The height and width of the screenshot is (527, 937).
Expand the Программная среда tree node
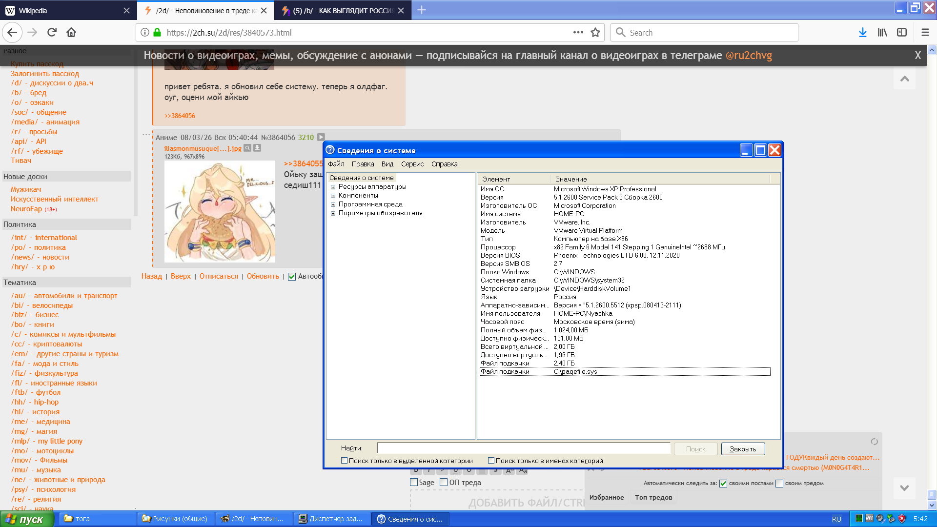coord(333,204)
